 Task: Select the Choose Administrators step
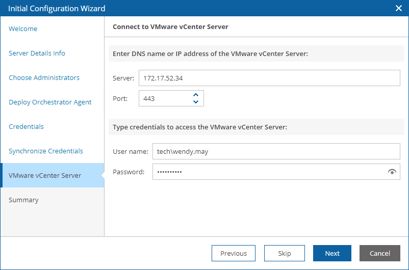pos(44,77)
